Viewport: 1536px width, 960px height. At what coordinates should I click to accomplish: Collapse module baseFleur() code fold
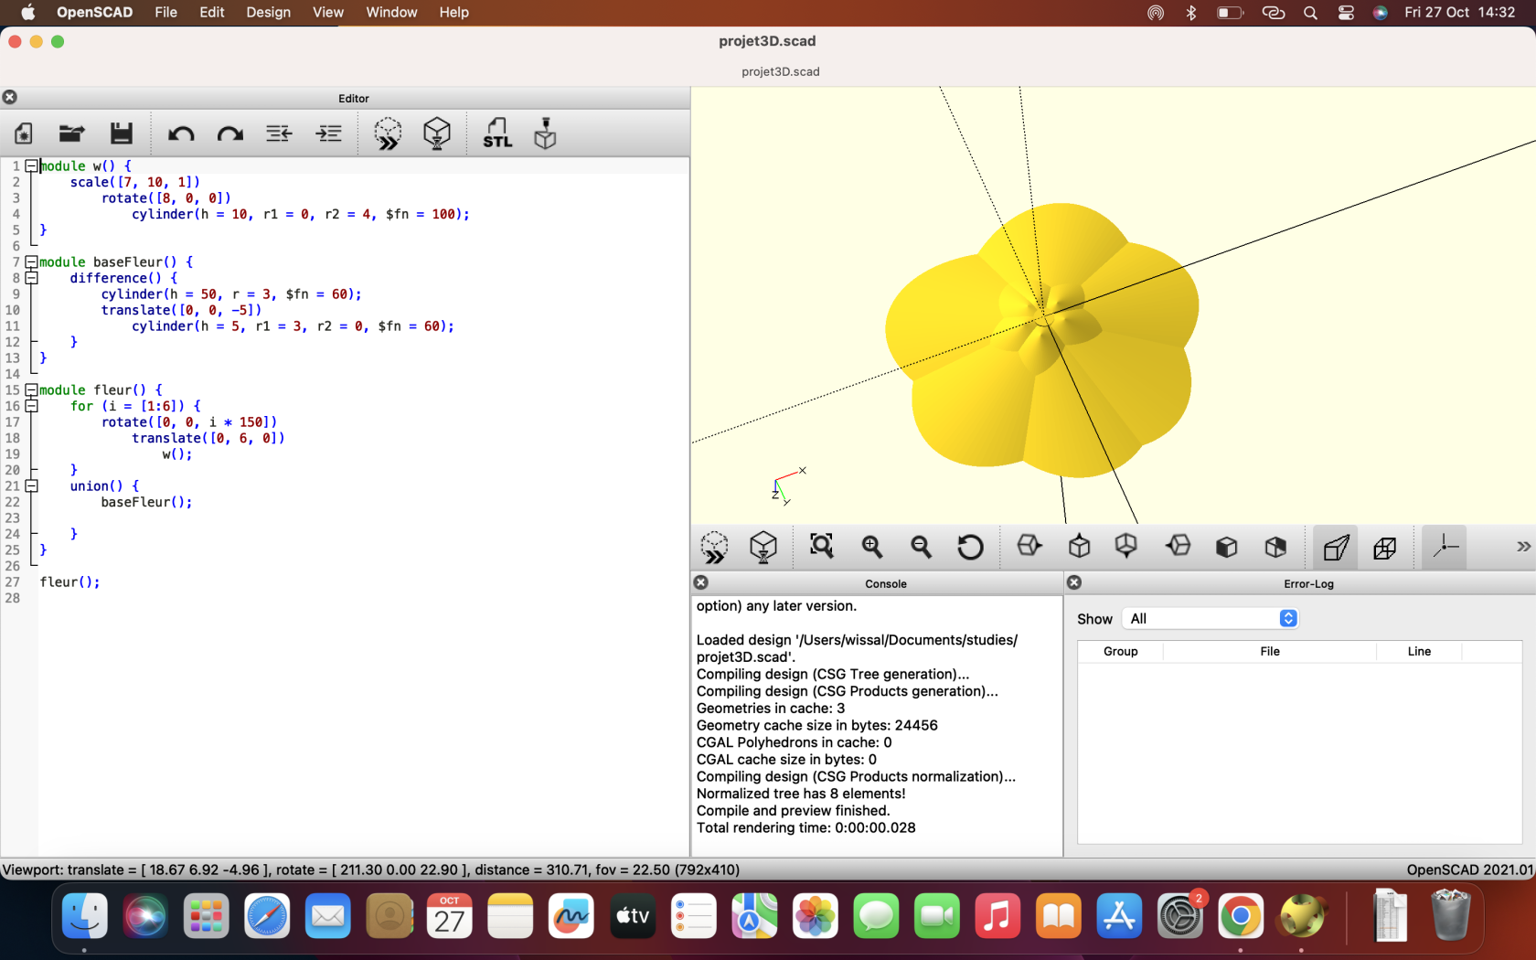[31, 262]
